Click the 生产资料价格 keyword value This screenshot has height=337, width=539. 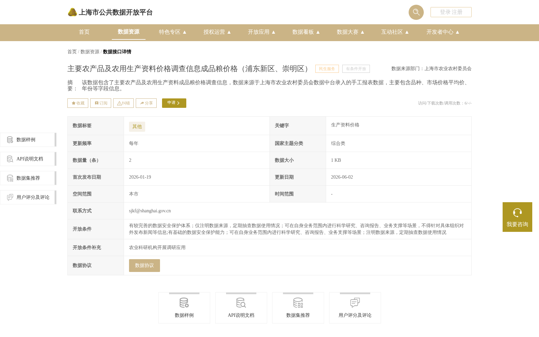pos(345,125)
